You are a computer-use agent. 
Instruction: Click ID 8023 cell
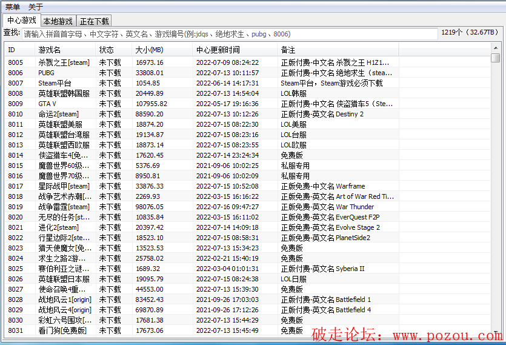(x=16, y=248)
